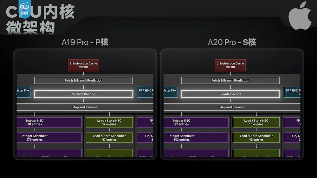Click the A20 Pro L1 Instruction Cache box
Screen dimensions: 317x178
click(230, 65)
